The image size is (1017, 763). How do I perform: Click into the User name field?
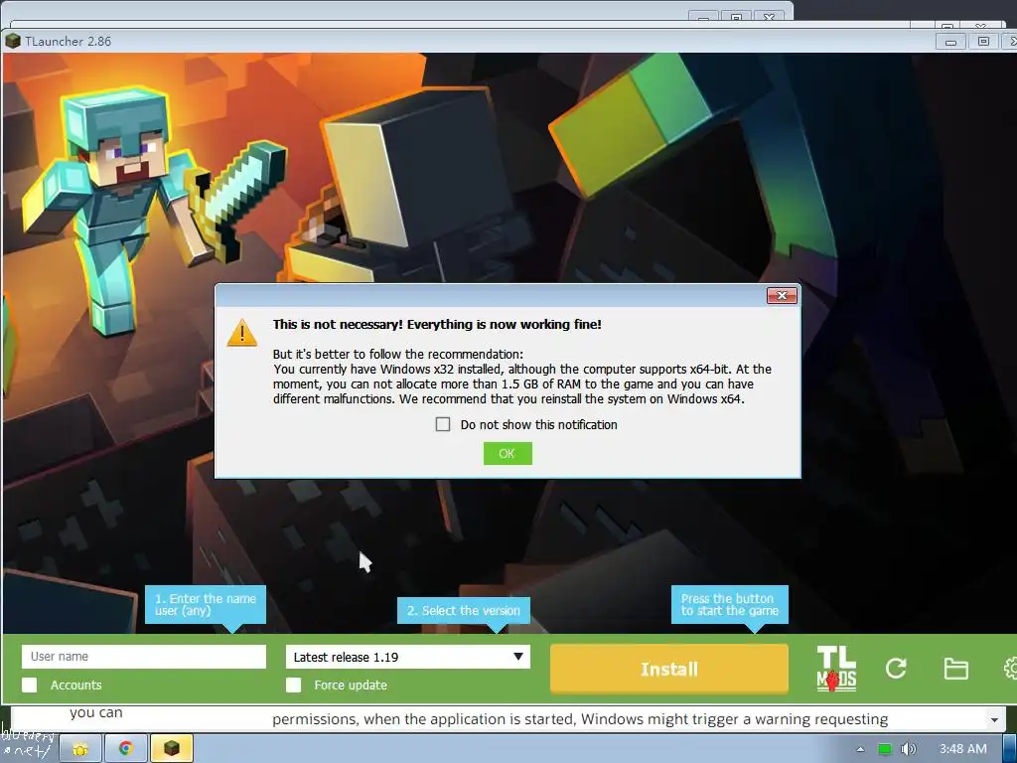pos(144,657)
